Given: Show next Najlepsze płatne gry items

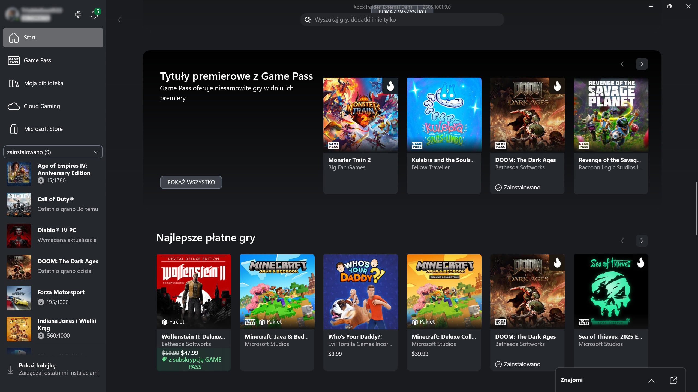Looking at the screenshot, I should 642,241.
